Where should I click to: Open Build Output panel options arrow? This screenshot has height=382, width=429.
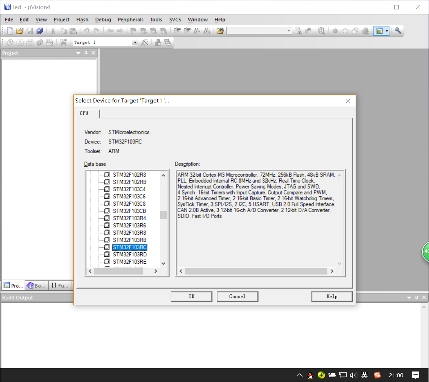pos(409,297)
